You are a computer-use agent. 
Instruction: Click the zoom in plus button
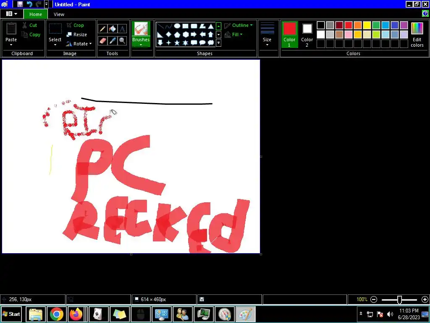[425, 299]
